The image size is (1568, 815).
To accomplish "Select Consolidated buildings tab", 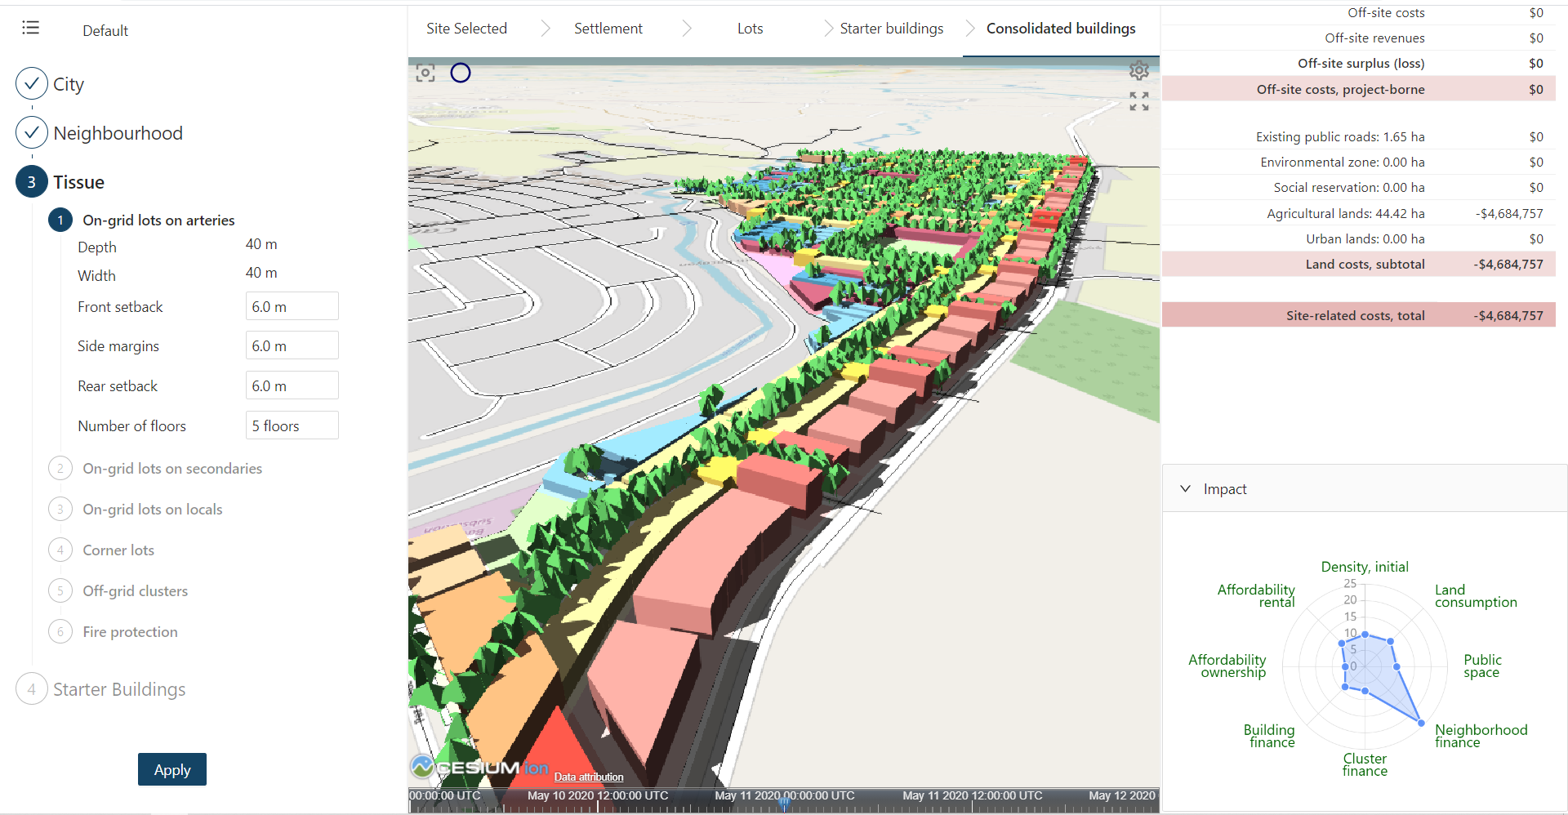I will tap(1061, 29).
